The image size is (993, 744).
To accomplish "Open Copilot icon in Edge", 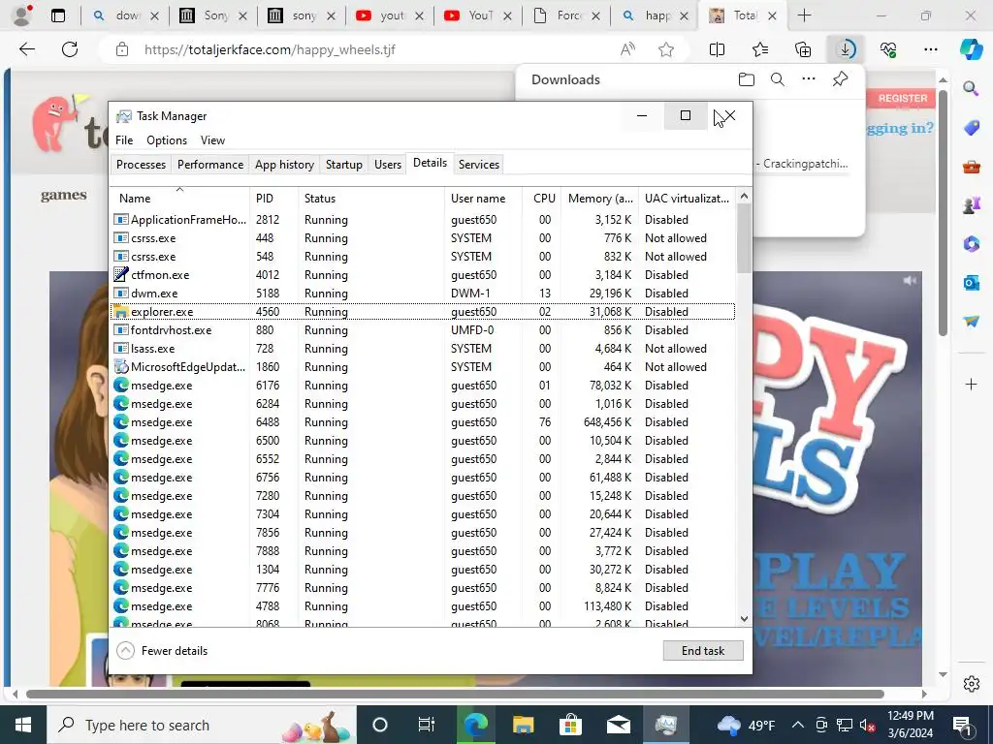I will tap(971, 49).
